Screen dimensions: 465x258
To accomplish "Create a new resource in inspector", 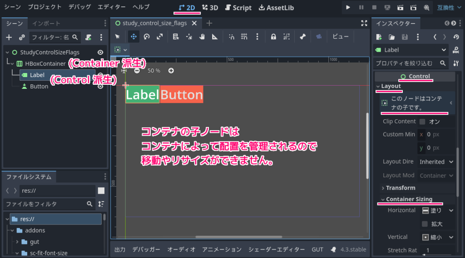I will [x=379, y=37].
